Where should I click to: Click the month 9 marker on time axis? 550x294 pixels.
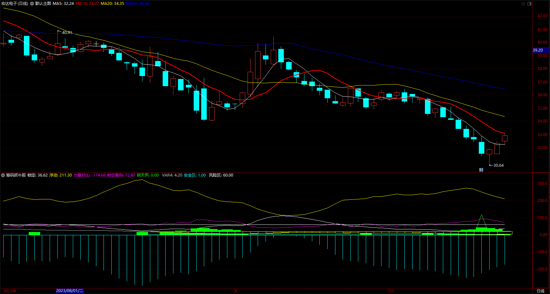[x=236, y=291]
